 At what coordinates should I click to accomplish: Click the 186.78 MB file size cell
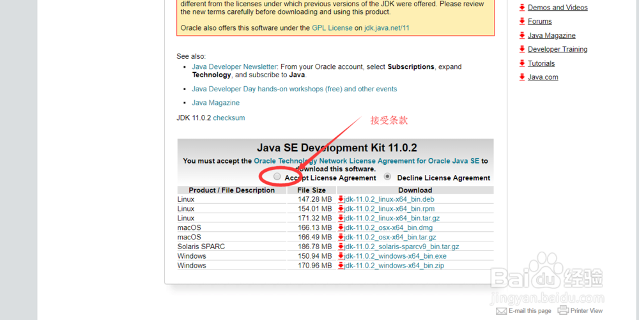[x=314, y=247]
